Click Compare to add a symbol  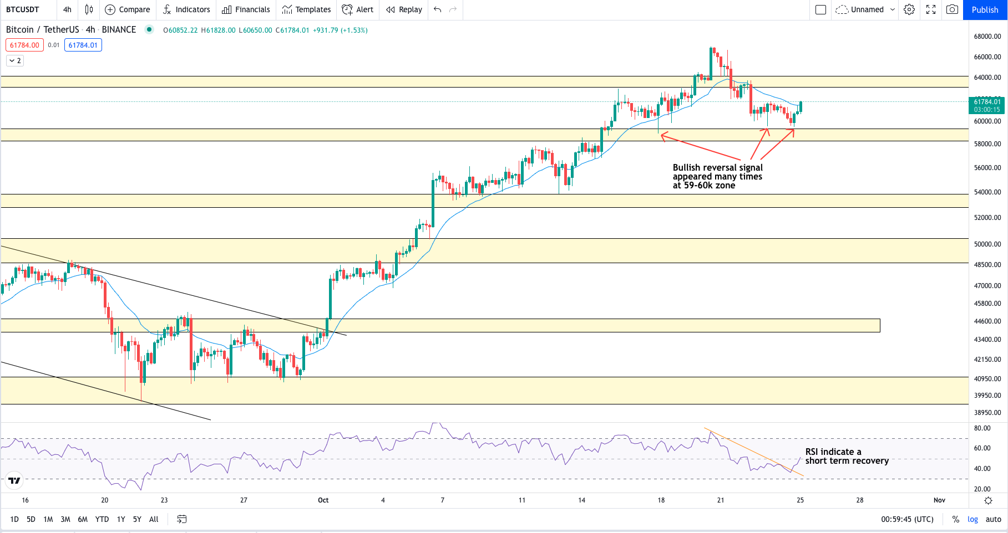point(128,9)
